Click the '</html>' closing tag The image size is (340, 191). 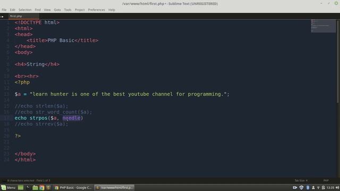[25, 160]
